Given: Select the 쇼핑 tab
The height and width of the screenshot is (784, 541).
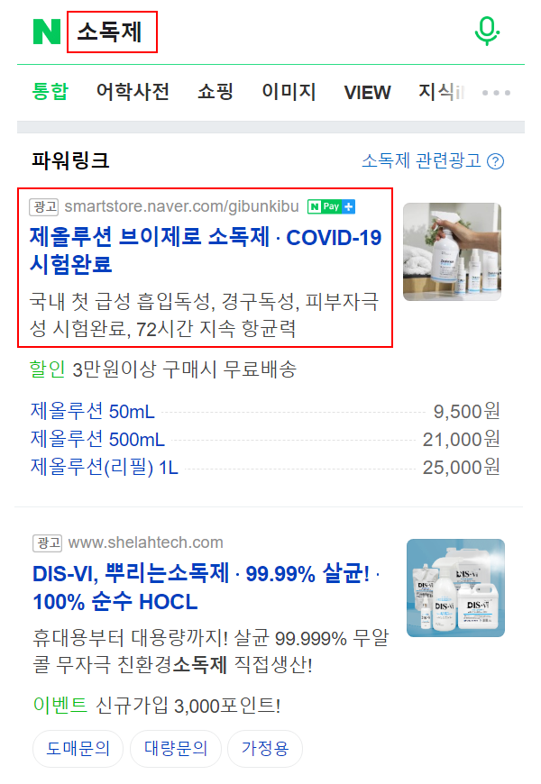Looking at the screenshot, I should pyautogui.click(x=215, y=92).
